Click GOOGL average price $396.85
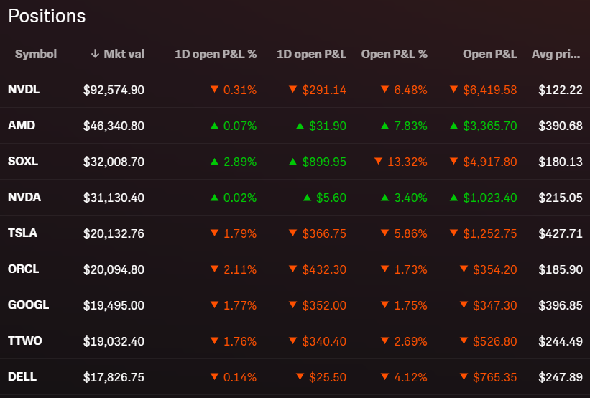The height and width of the screenshot is (398, 590). (x=561, y=305)
